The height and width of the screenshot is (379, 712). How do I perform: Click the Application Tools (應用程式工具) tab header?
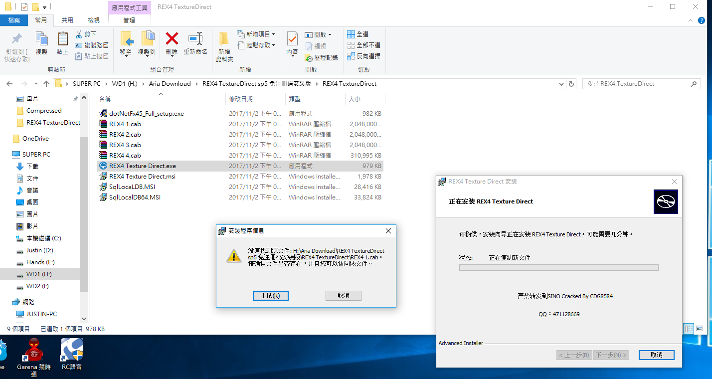tap(129, 7)
